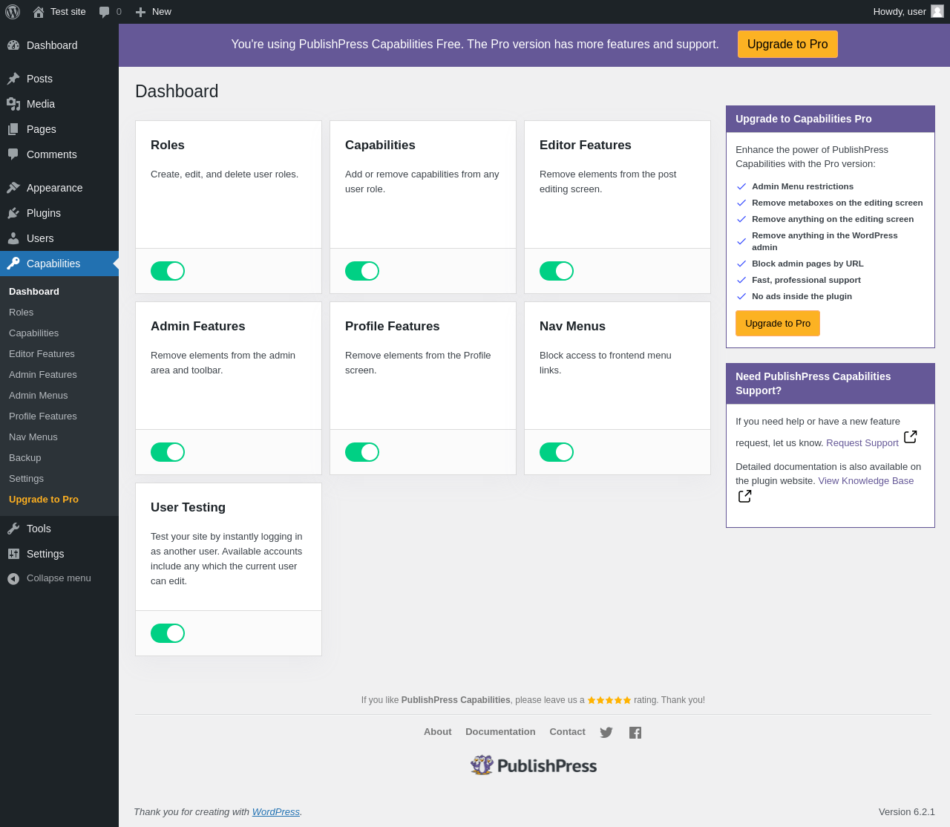The height and width of the screenshot is (827, 950).
Task: Click the Media icon in sidebar
Action: pyautogui.click(x=13, y=104)
